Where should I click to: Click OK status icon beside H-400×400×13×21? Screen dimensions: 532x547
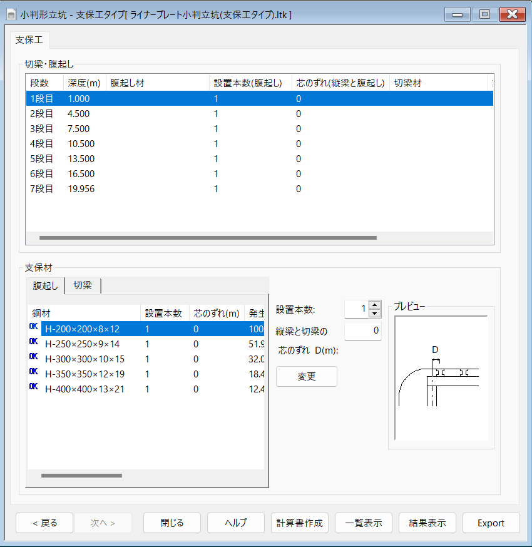34,387
